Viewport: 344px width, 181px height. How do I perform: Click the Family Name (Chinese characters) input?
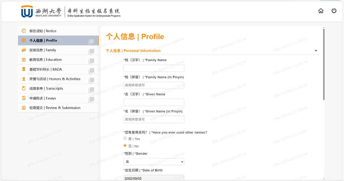pyautogui.click(x=154, y=68)
